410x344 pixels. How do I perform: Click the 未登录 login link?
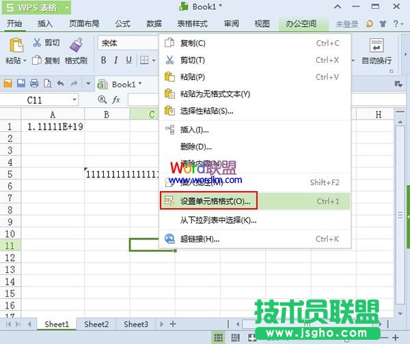point(346,25)
